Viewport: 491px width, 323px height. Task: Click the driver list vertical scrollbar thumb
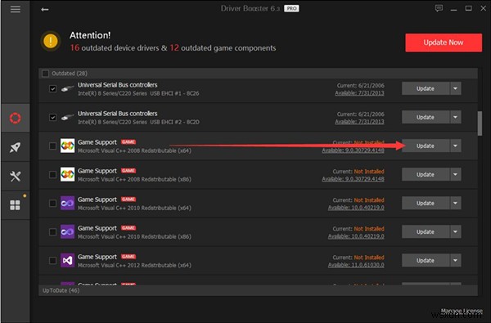coord(480,123)
